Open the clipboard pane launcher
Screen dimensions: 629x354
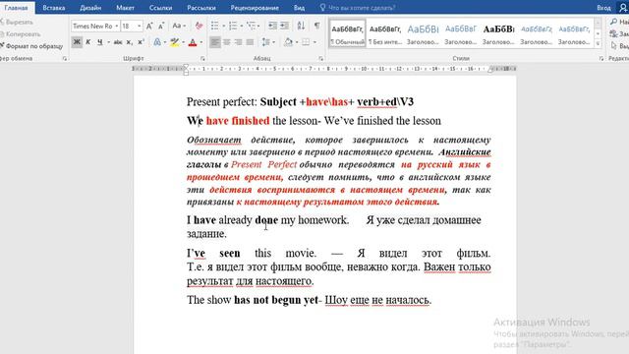pyautogui.click(x=65, y=59)
